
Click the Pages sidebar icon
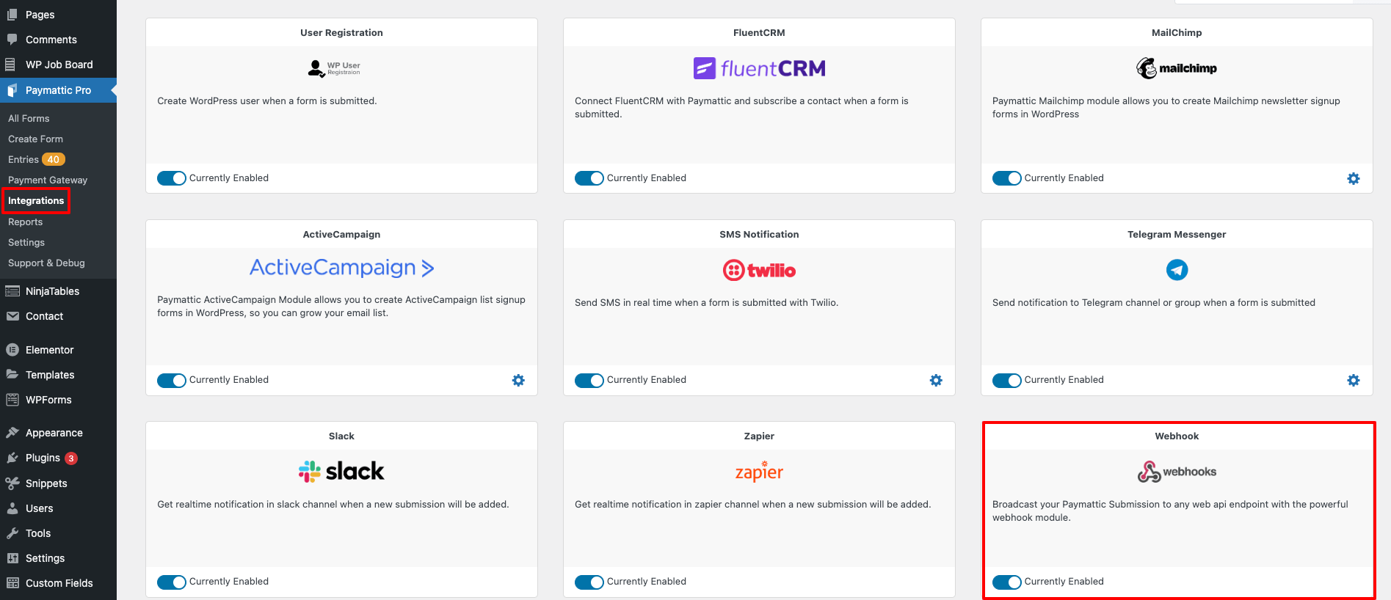click(12, 15)
